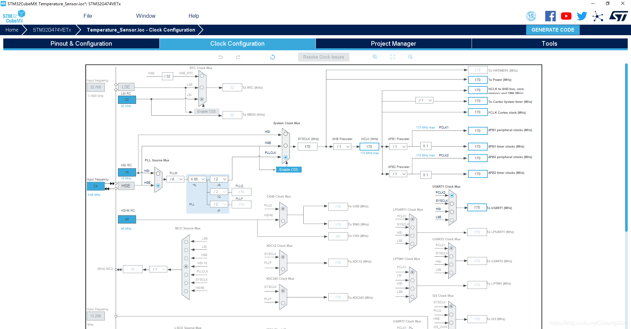Click the HSE input frequency field 24
Image resolution: width=631 pixels, height=329 pixels.
click(x=96, y=186)
